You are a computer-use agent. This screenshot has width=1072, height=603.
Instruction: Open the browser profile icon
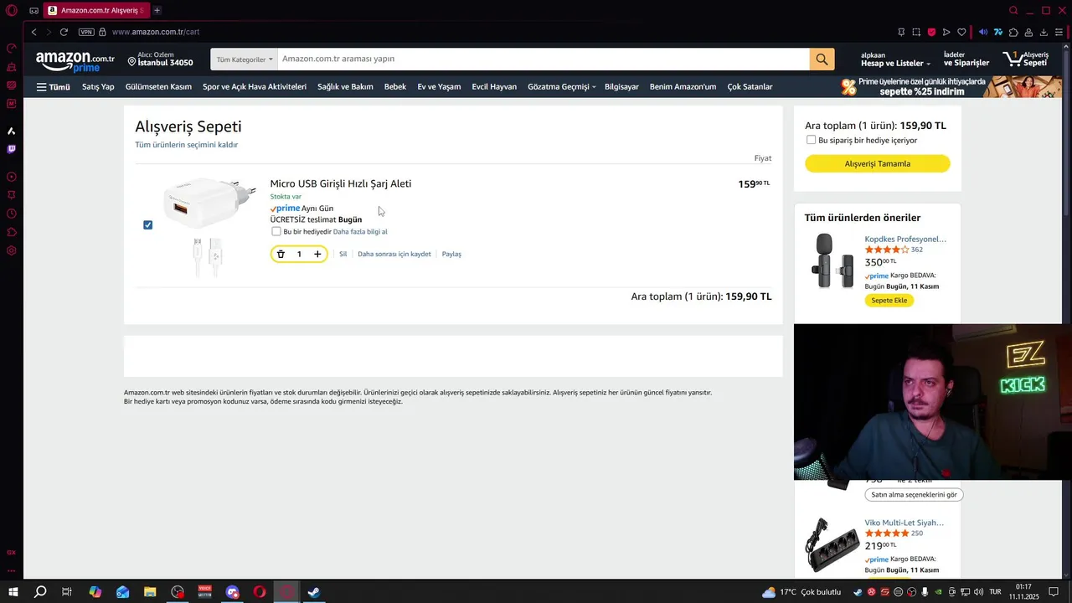pos(1028,32)
